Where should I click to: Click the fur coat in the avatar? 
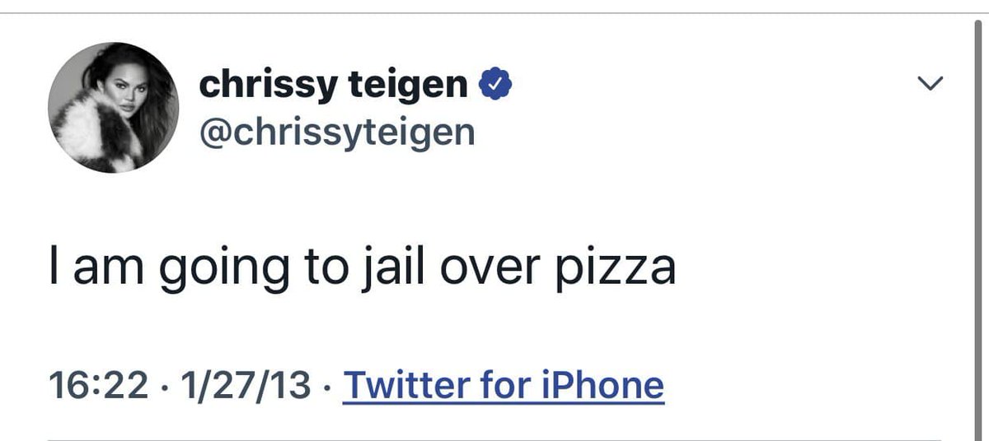click(x=91, y=132)
